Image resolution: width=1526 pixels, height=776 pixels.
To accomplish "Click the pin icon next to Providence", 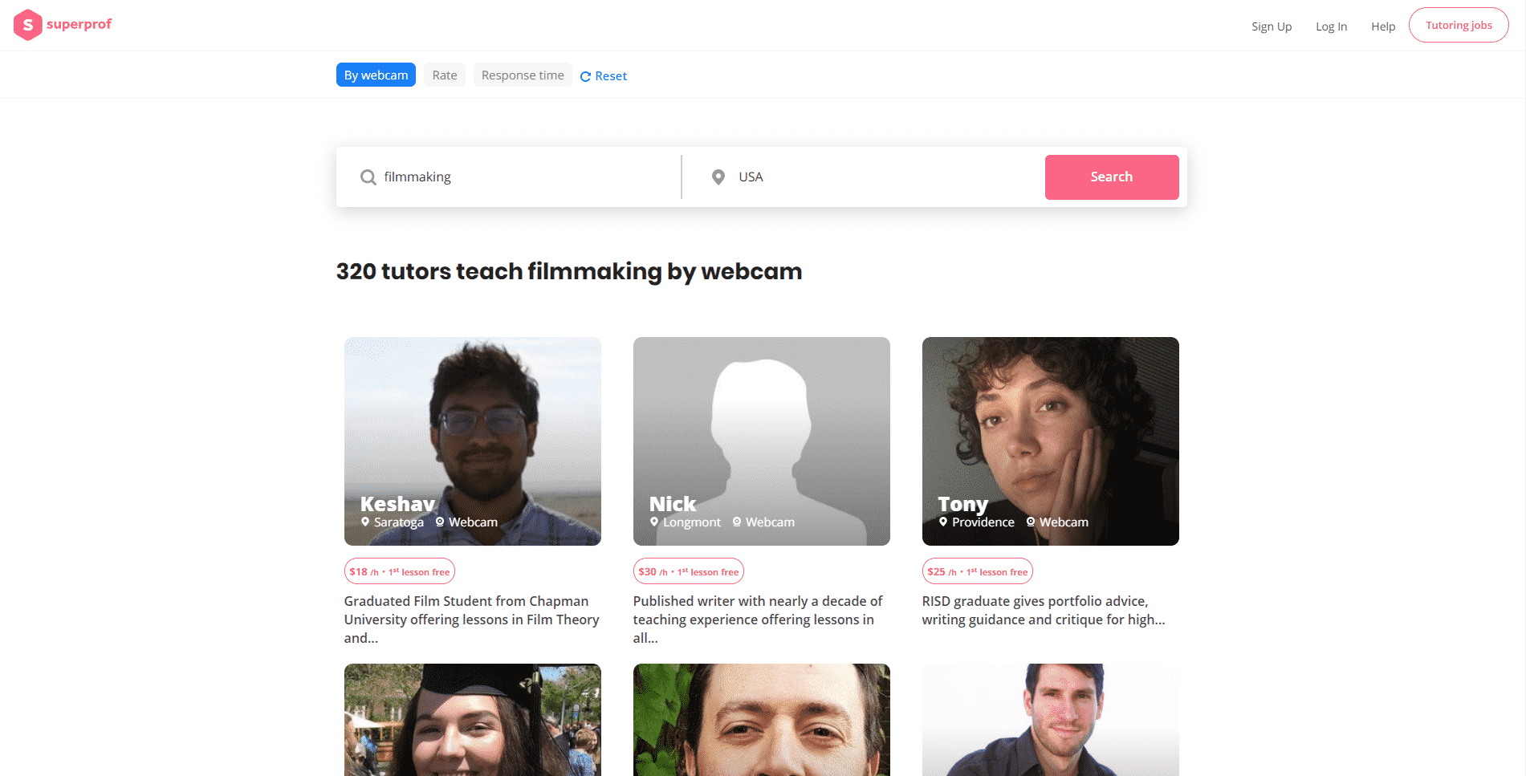I will point(943,522).
